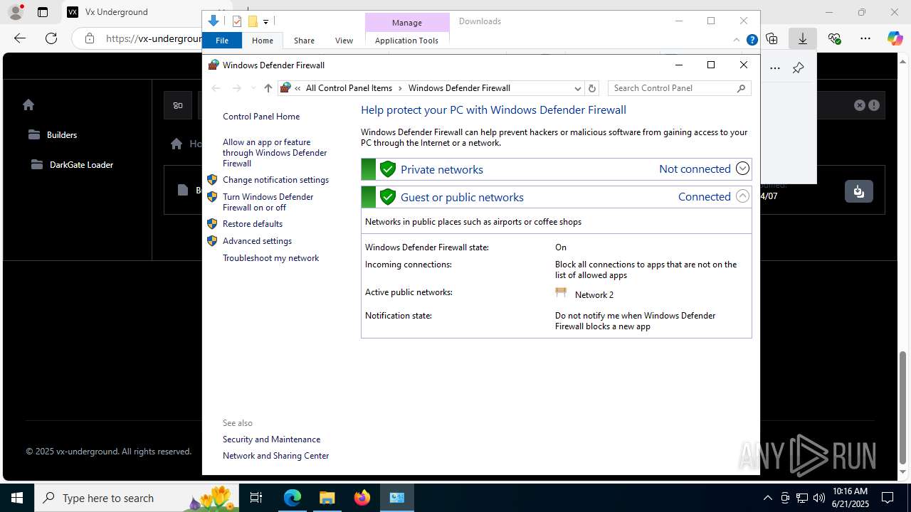Image resolution: width=911 pixels, height=512 pixels.
Task: Click Restore defaults link
Action: click(x=253, y=224)
